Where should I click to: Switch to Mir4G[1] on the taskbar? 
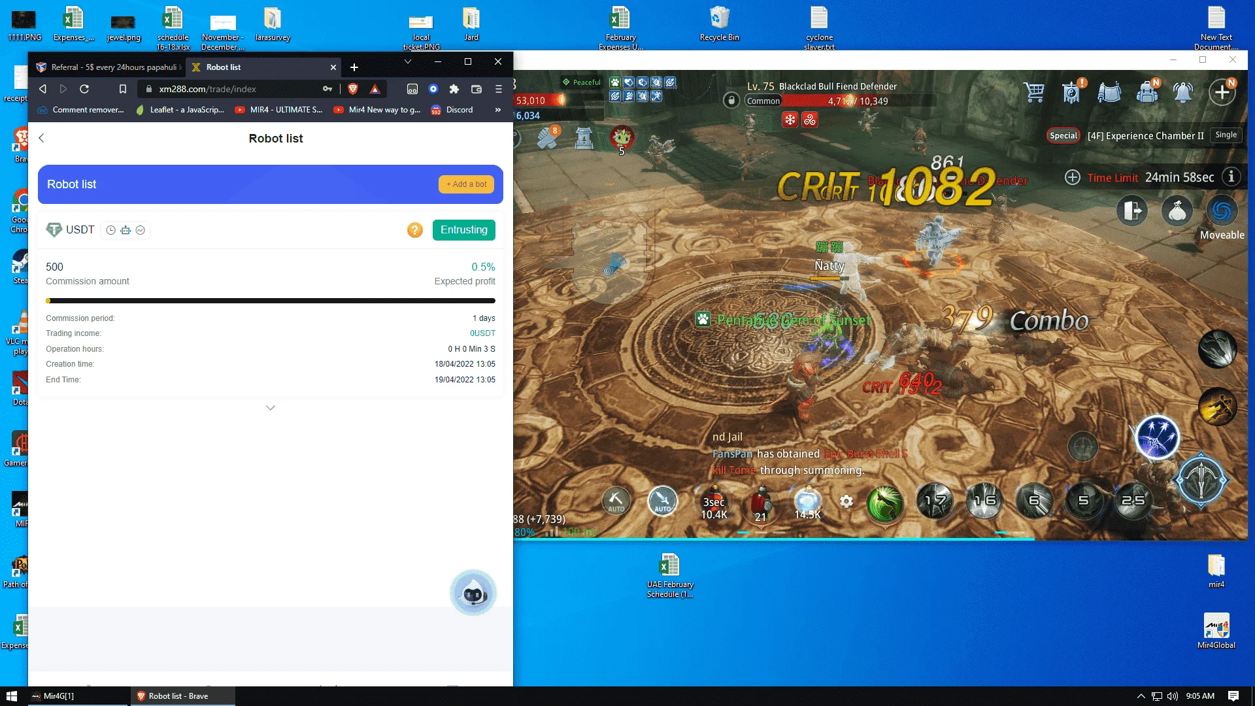point(77,696)
